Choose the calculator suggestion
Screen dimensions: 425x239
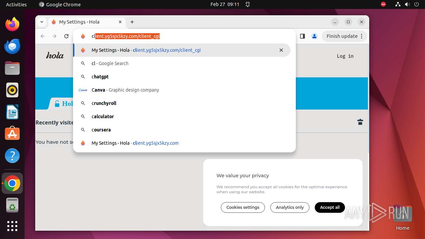click(x=182, y=117)
